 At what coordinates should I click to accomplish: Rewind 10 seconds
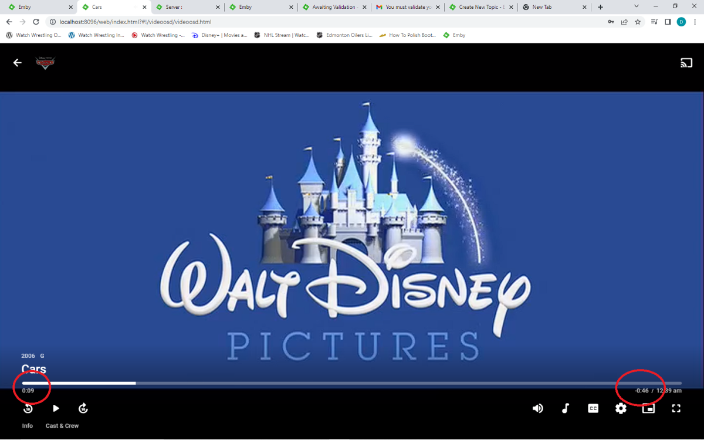pos(28,408)
